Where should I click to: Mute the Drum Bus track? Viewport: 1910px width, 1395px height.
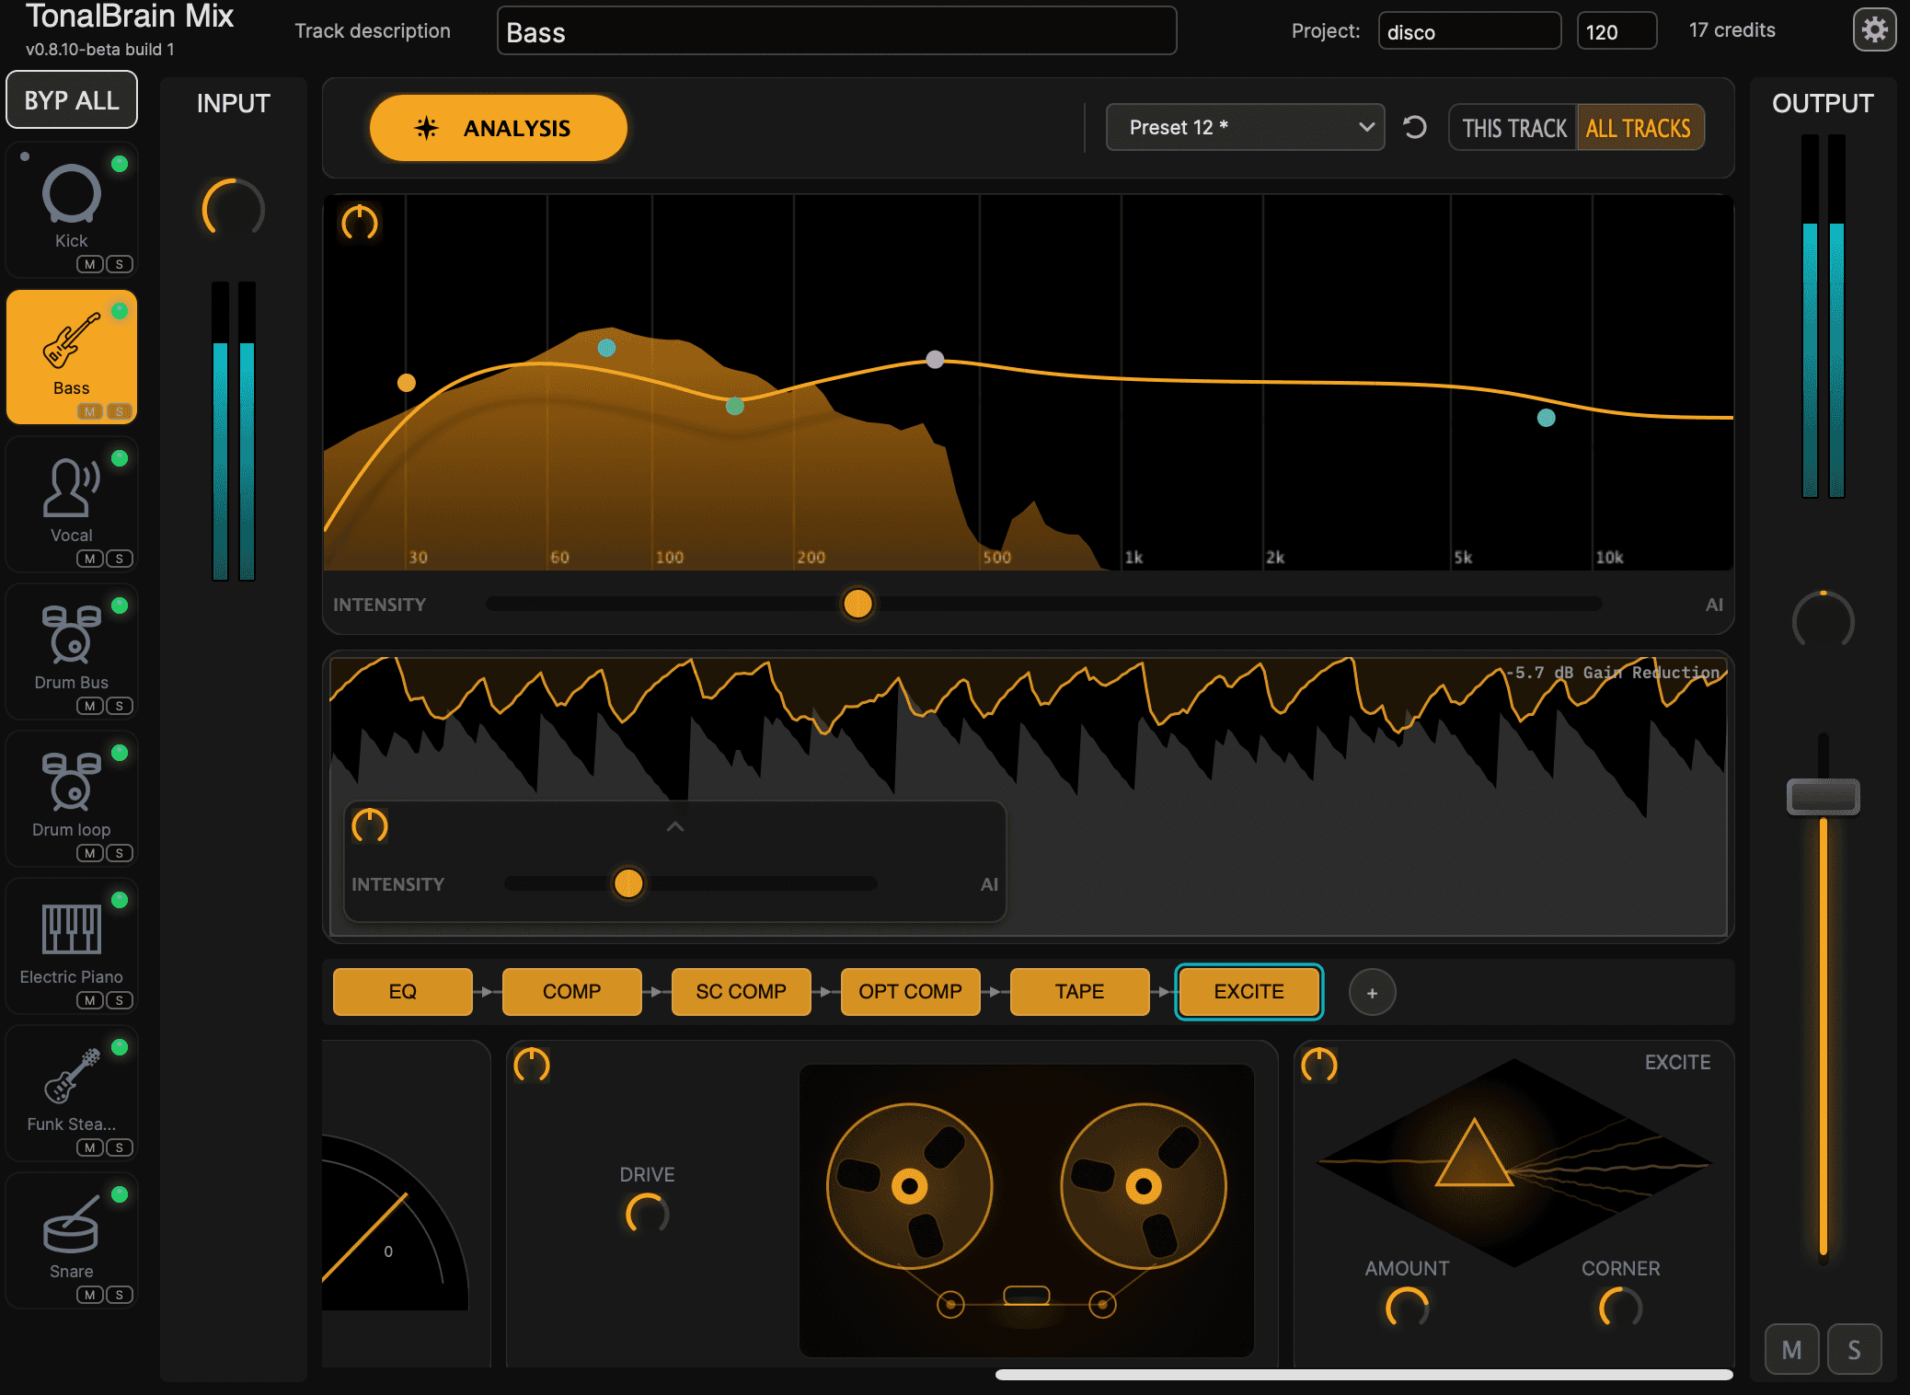point(89,706)
